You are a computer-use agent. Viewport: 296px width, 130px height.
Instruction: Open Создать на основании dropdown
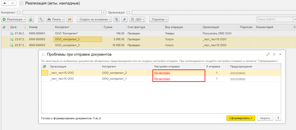click(x=94, y=19)
